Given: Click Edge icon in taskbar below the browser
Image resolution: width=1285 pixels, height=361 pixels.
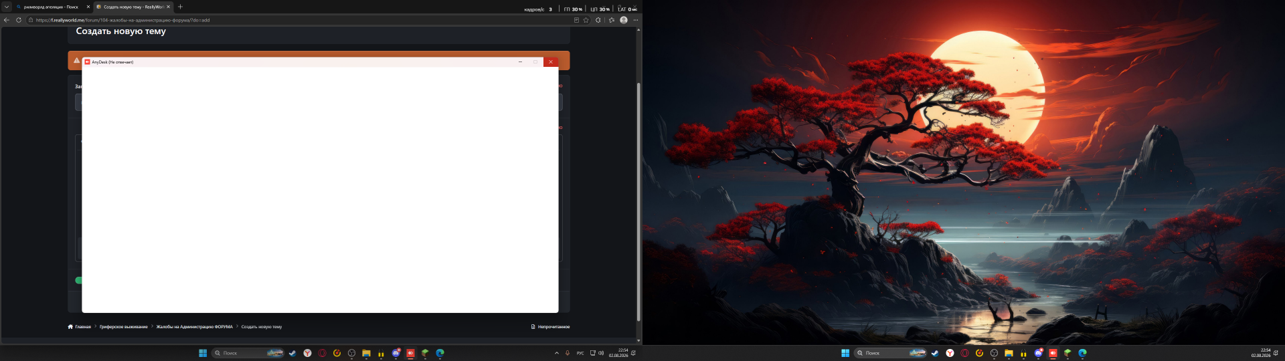Looking at the screenshot, I should point(440,353).
